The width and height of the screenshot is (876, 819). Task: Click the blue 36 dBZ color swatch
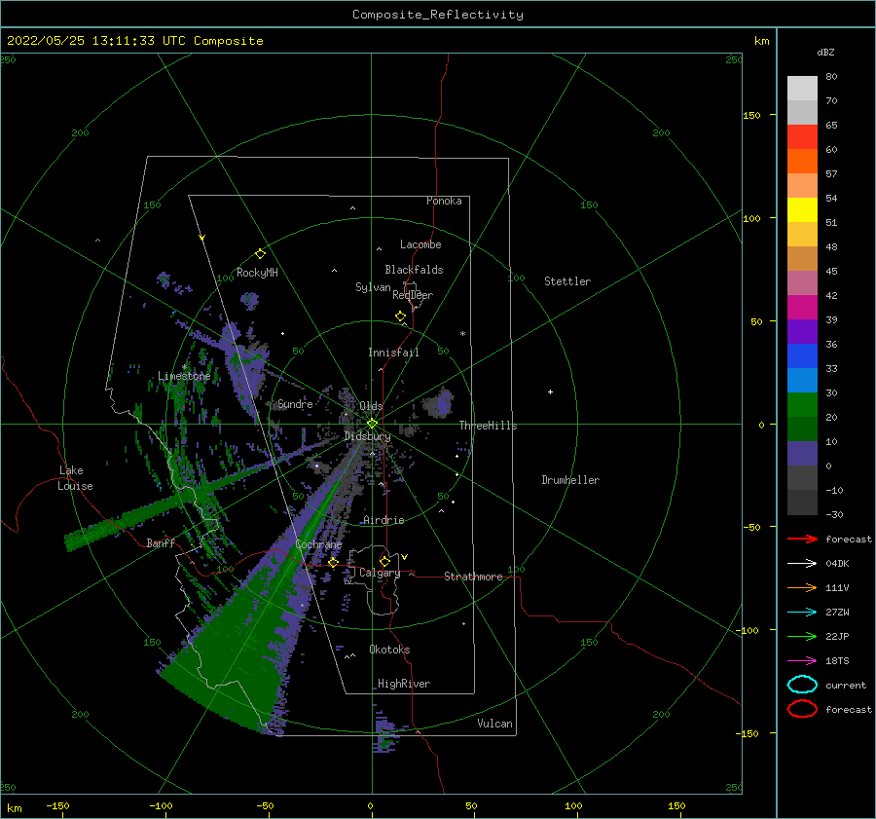tap(802, 356)
